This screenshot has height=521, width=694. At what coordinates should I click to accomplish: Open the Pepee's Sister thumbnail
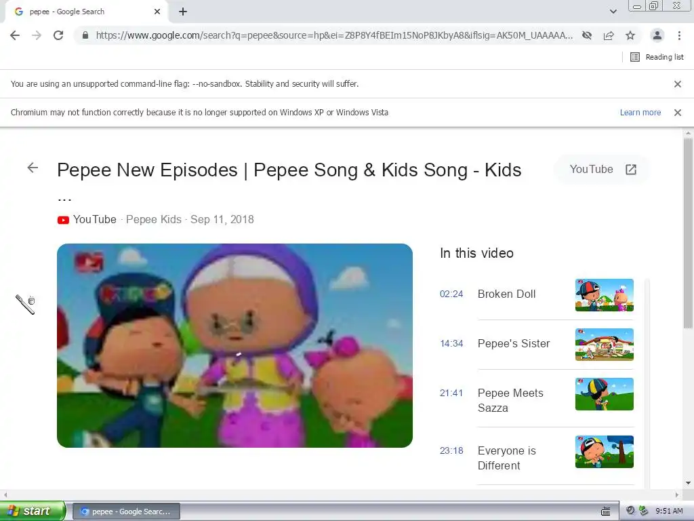click(604, 345)
